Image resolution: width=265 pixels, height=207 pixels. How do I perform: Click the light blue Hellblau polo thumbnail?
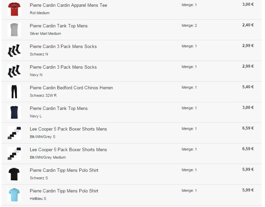[14, 195]
